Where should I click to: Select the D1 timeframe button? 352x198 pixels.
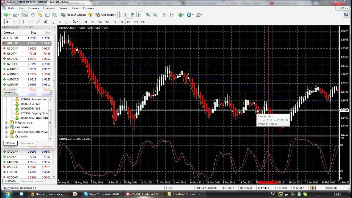128,22
